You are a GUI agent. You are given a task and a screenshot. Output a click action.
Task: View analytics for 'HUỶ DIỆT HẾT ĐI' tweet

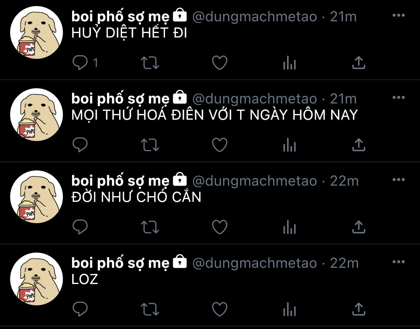tap(289, 63)
